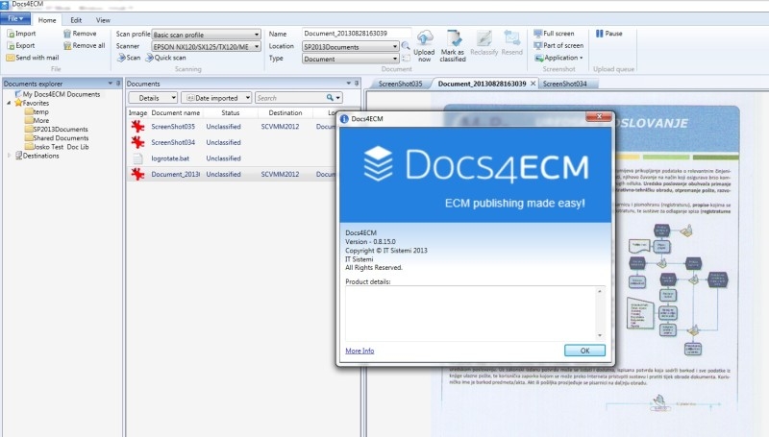Click the Image column header

point(137,112)
